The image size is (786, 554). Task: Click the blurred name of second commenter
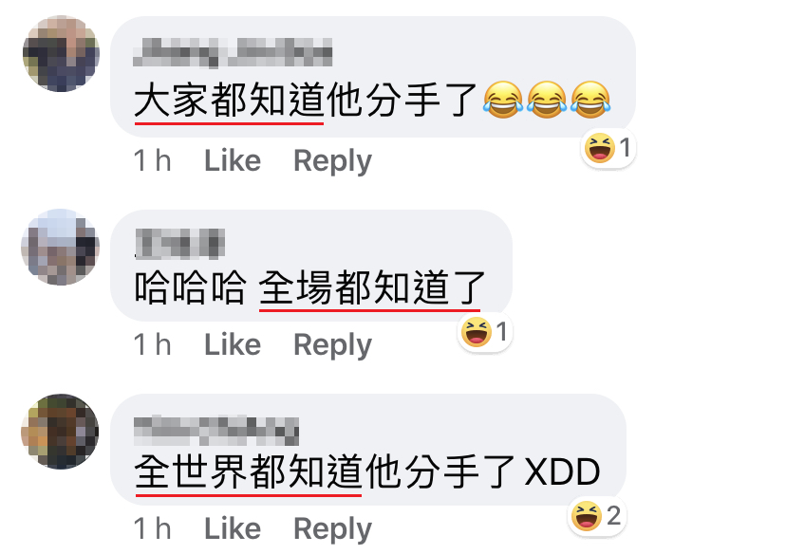[180, 244]
